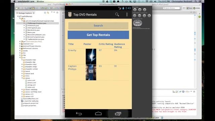The width and height of the screenshot is (215, 121).
Task: Tap the Captain Phillips title text
Action: pos(73,68)
